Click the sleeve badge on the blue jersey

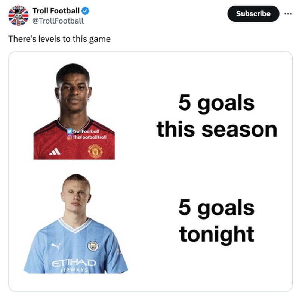[x=118, y=250]
